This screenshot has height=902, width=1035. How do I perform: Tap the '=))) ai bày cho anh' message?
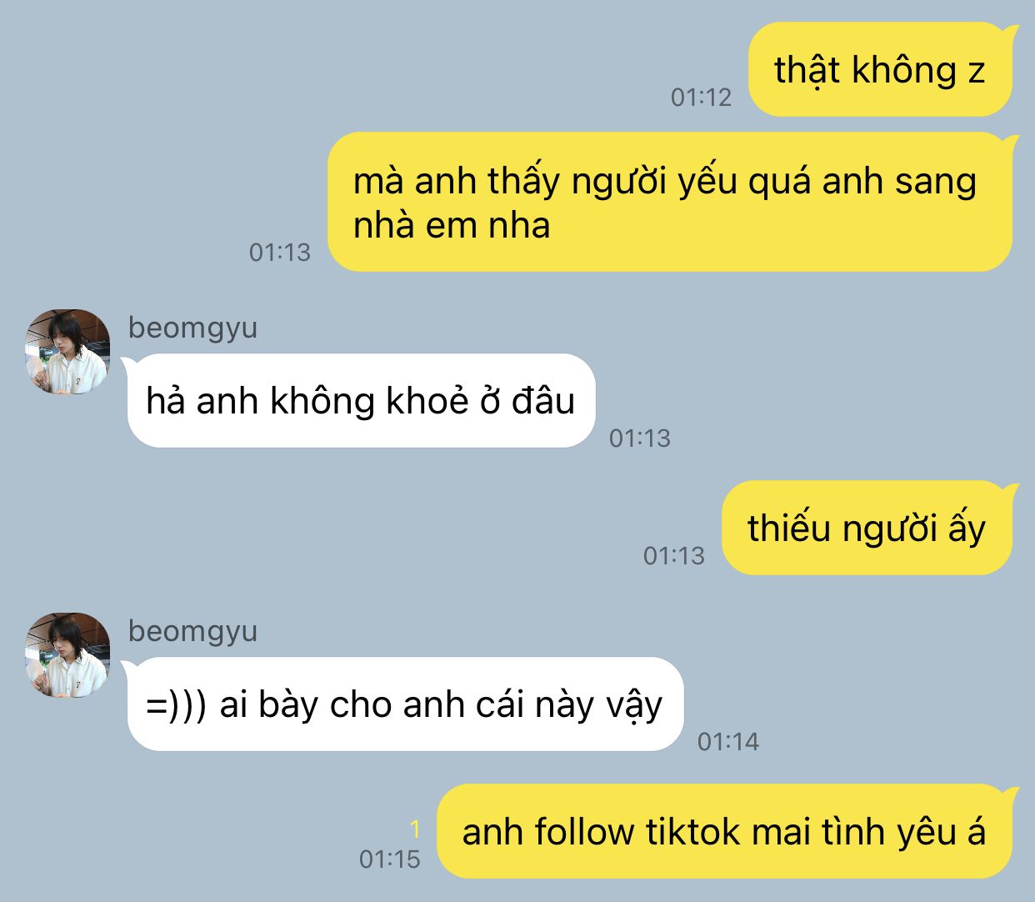click(x=405, y=704)
